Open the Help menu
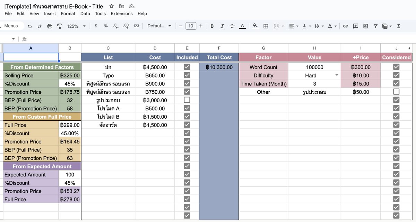 click(142, 13)
